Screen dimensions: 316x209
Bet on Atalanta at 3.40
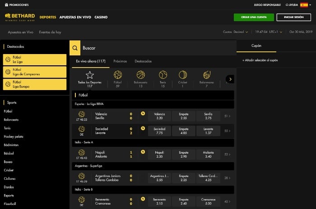coord(208,154)
